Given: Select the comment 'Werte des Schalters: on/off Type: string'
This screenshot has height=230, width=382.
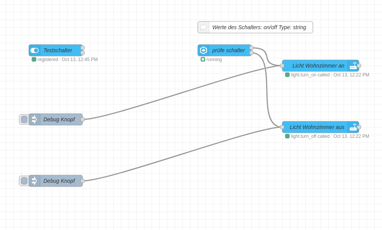Looking at the screenshot, I should pyautogui.click(x=259, y=27).
